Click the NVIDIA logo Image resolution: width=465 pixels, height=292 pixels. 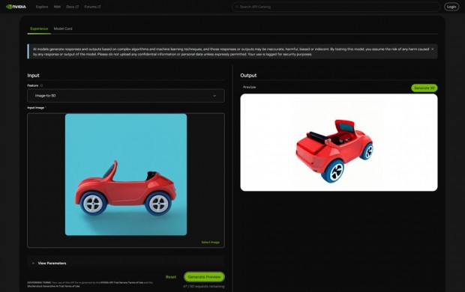[16, 7]
